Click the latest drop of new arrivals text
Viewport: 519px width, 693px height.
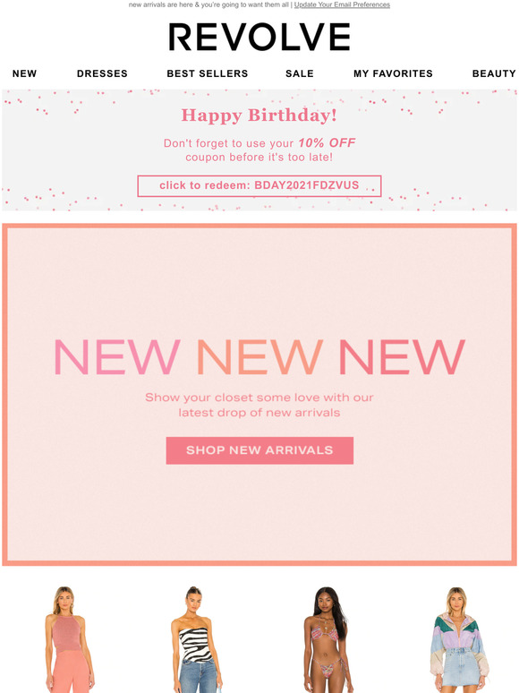coord(259,413)
